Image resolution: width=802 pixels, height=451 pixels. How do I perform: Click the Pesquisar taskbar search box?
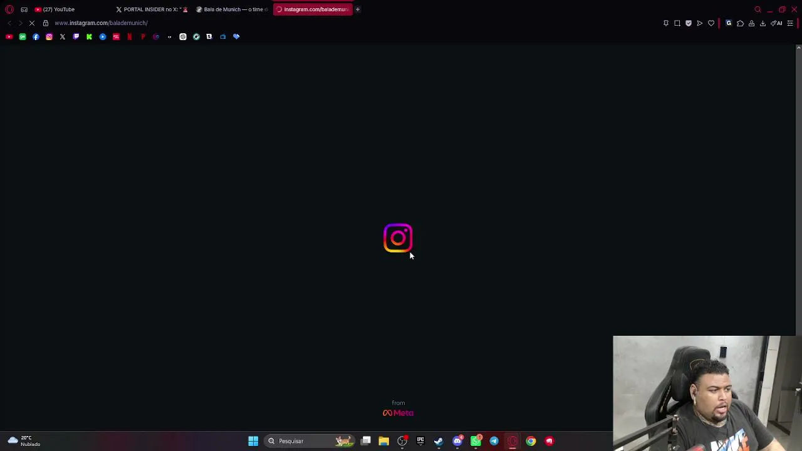pyautogui.click(x=310, y=441)
